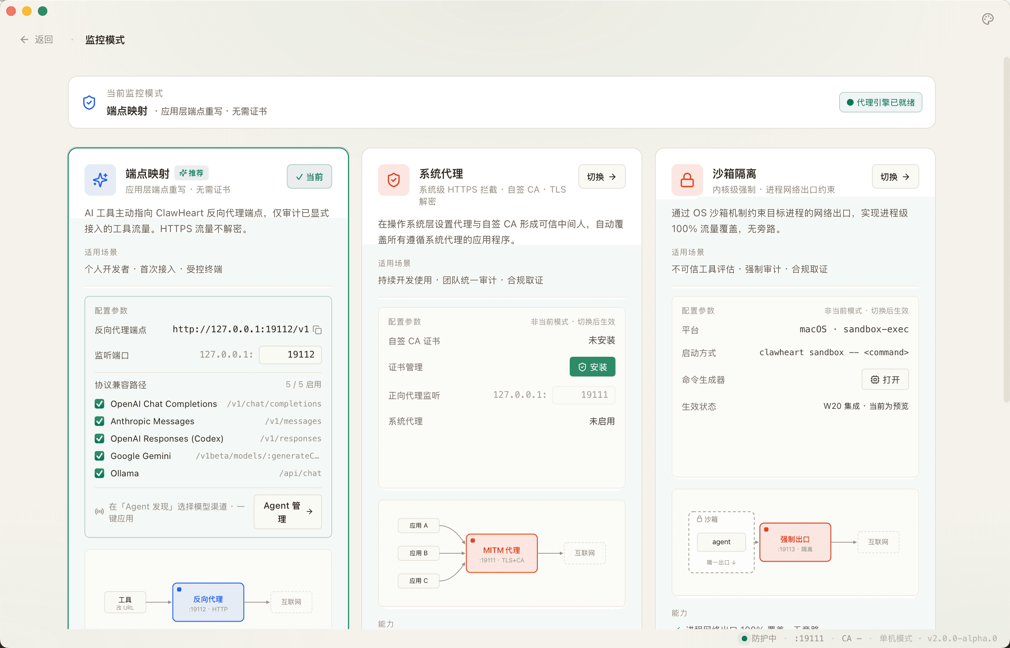Install the self-signed CA certificate

coord(592,367)
